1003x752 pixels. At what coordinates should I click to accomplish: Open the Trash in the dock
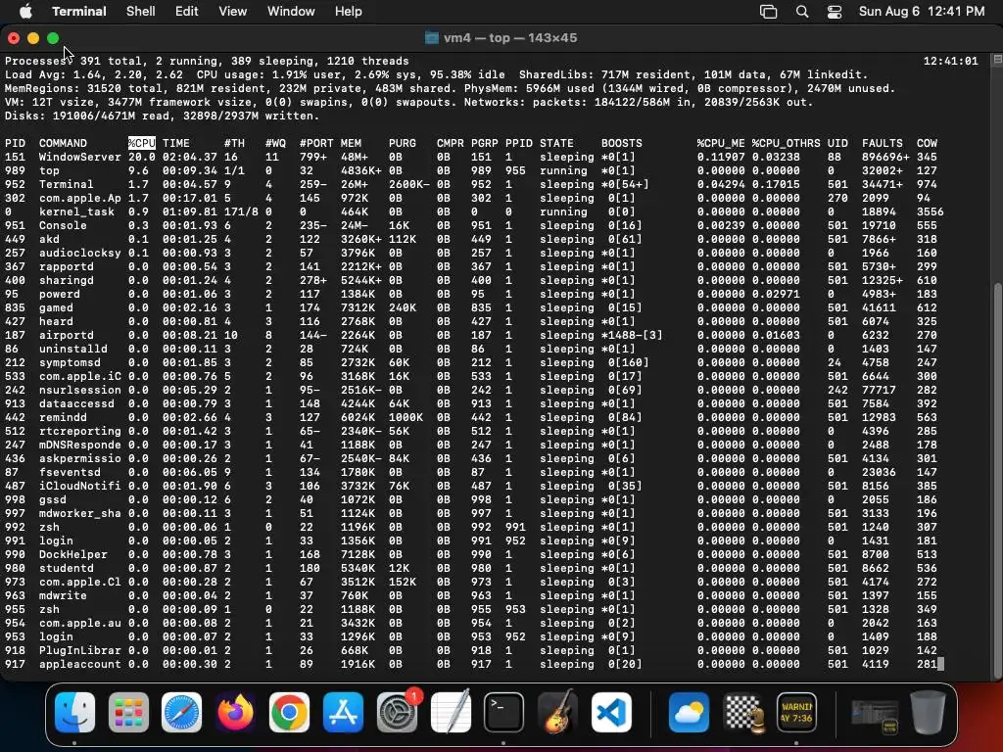point(929,712)
